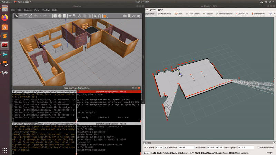Expand the RViz right side panel arrow
Screen dimensions: 276x155
[275, 79]
